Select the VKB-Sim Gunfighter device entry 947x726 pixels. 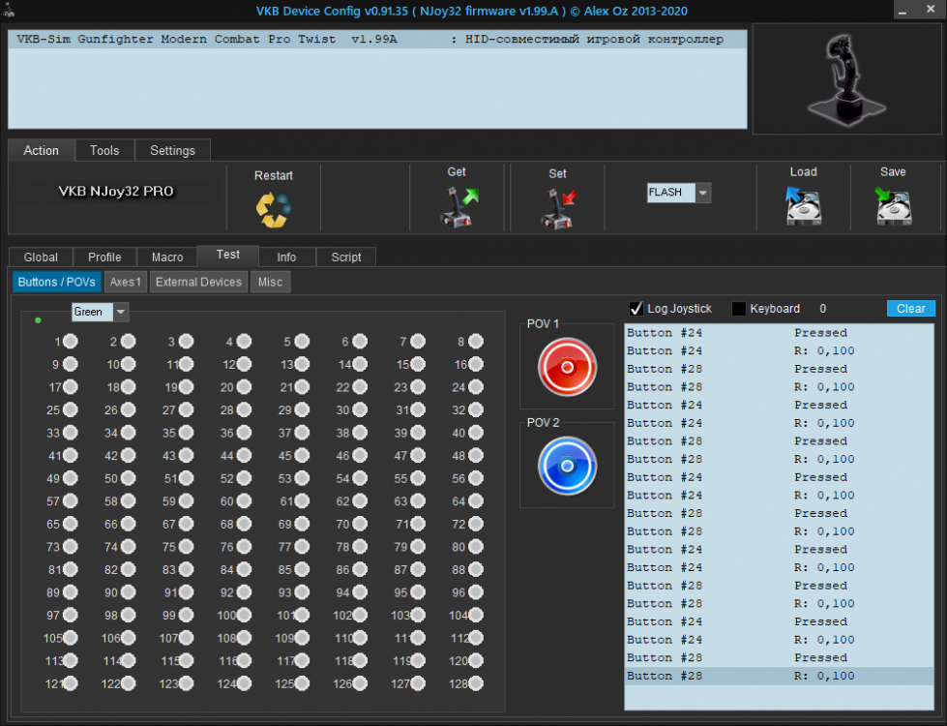[377, 40]
